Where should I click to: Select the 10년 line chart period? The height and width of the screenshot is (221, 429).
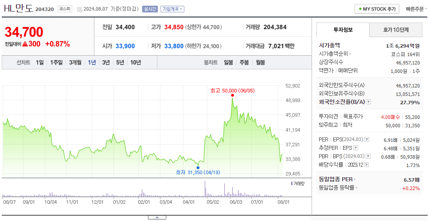(136, 62)
